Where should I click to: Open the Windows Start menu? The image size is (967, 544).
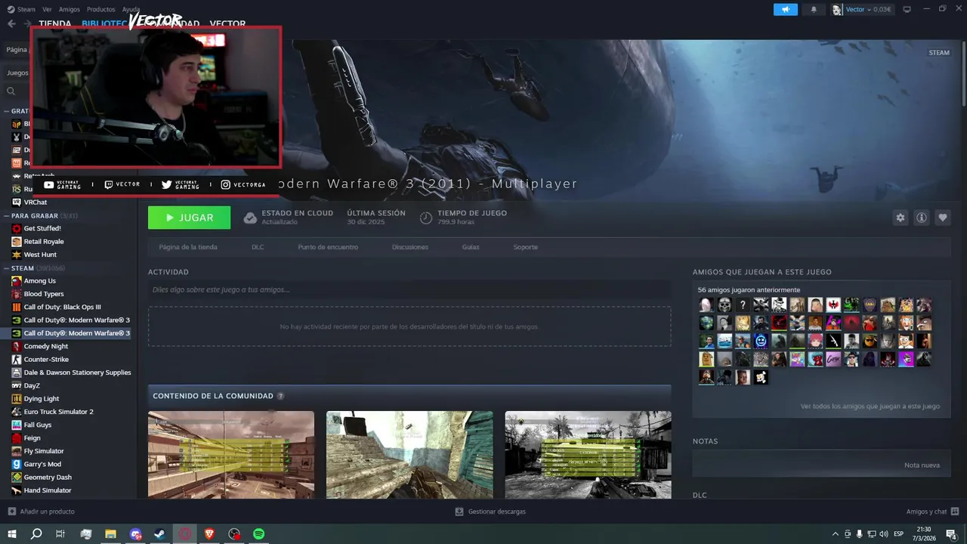(11, 533)
